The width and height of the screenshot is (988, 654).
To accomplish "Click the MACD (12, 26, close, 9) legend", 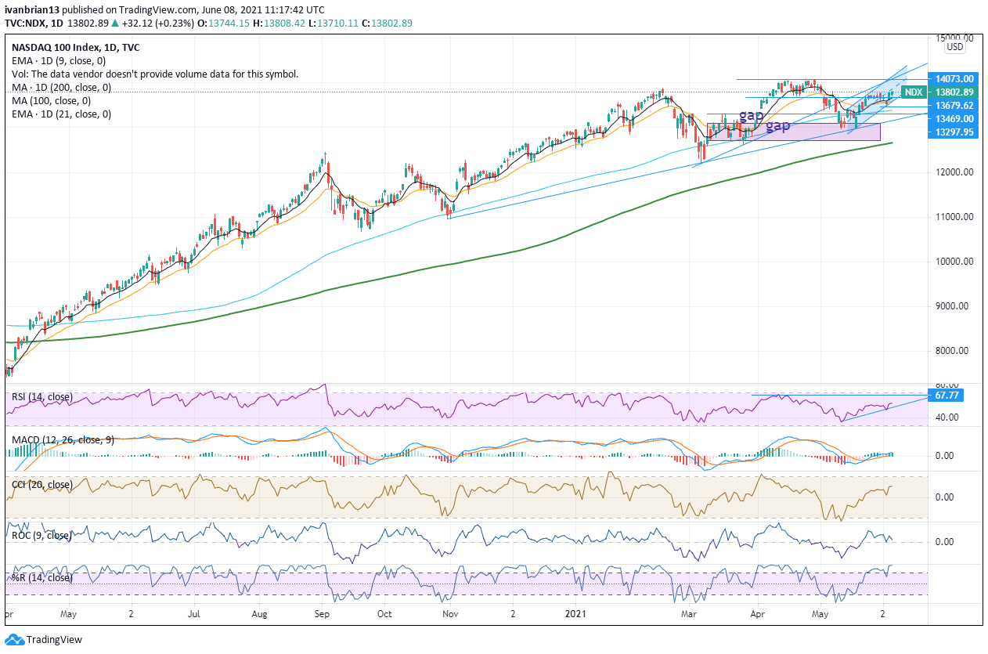I will tap(63, 440).
